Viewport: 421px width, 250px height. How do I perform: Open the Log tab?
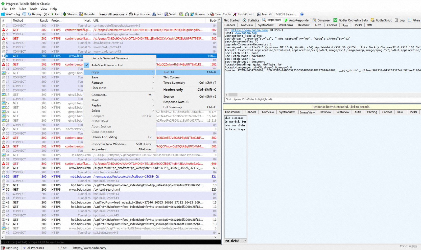tap(400, 20)
